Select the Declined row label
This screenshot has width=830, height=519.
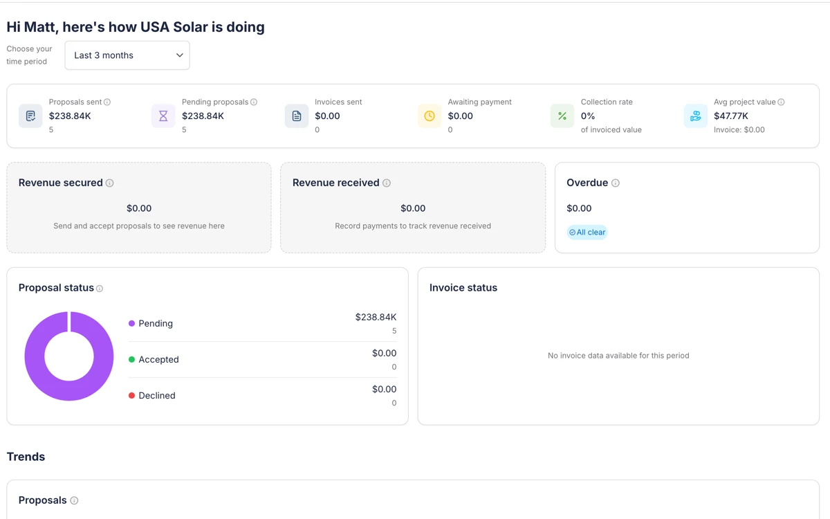click(157, 395)
